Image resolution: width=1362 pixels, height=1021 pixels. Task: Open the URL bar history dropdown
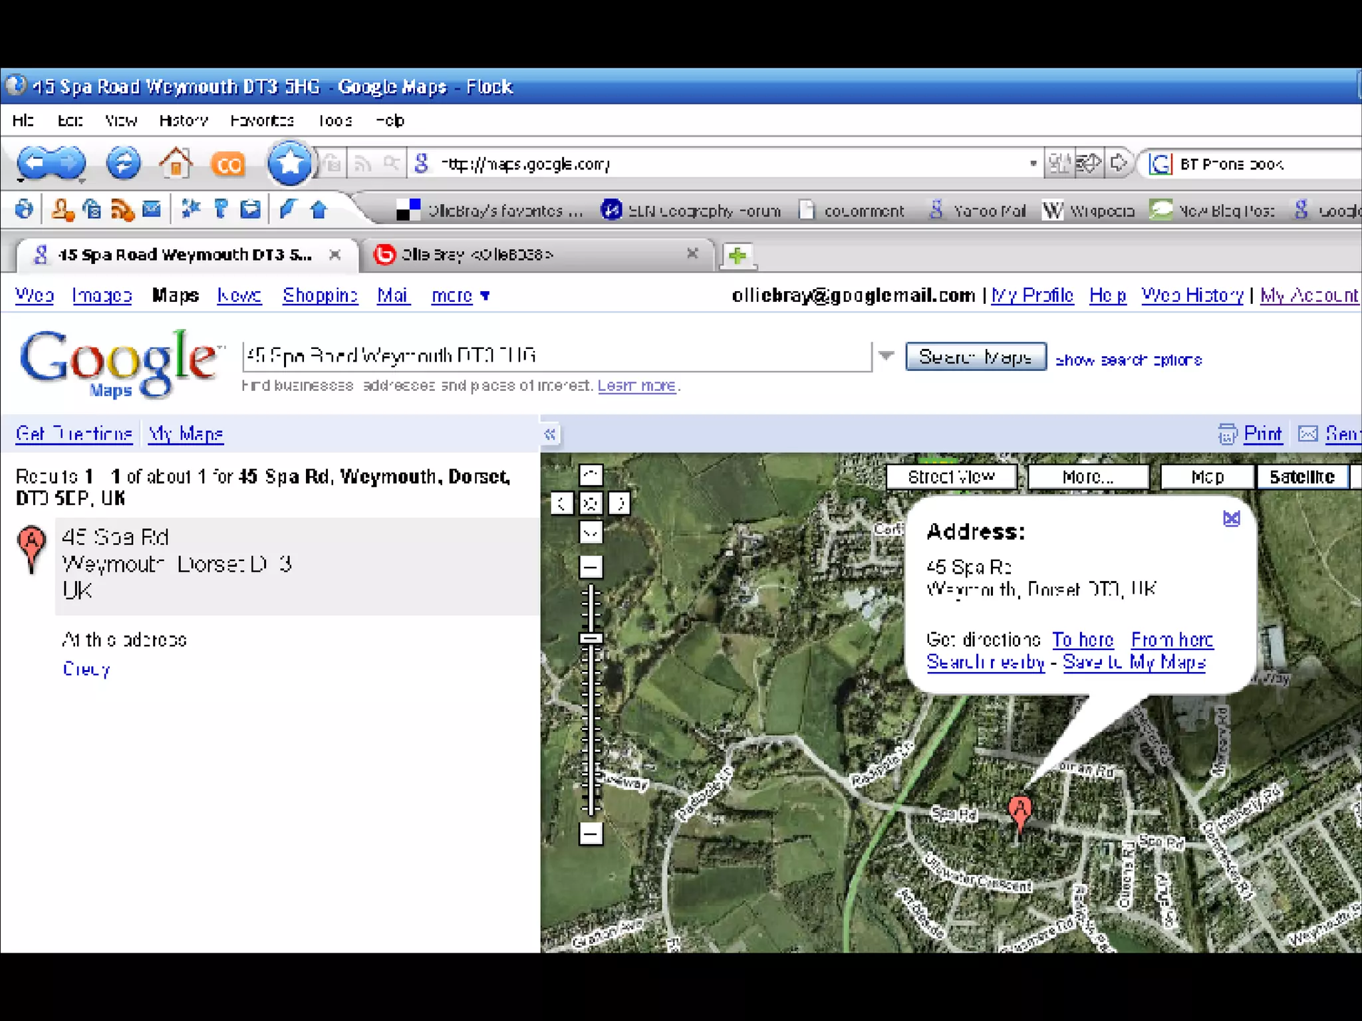click(1033, 164)
